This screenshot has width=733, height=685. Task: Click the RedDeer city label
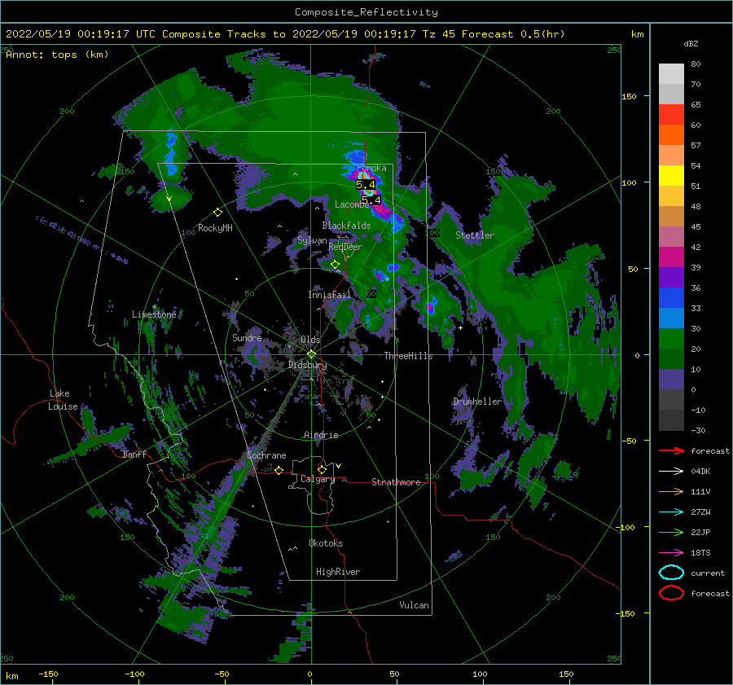(x=345, y=247)
